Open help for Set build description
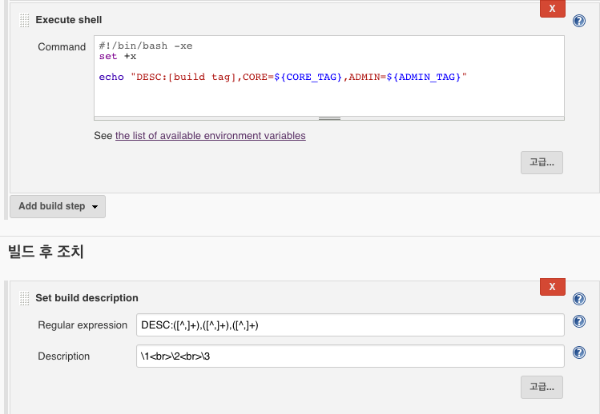Viewport: 600px width, 414px height. (579, 299)
